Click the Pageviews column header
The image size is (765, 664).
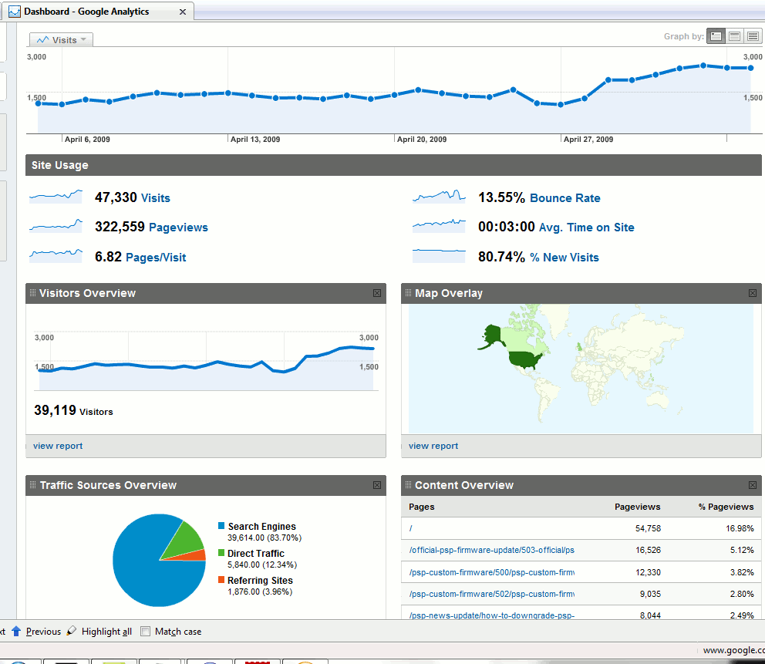637,507
